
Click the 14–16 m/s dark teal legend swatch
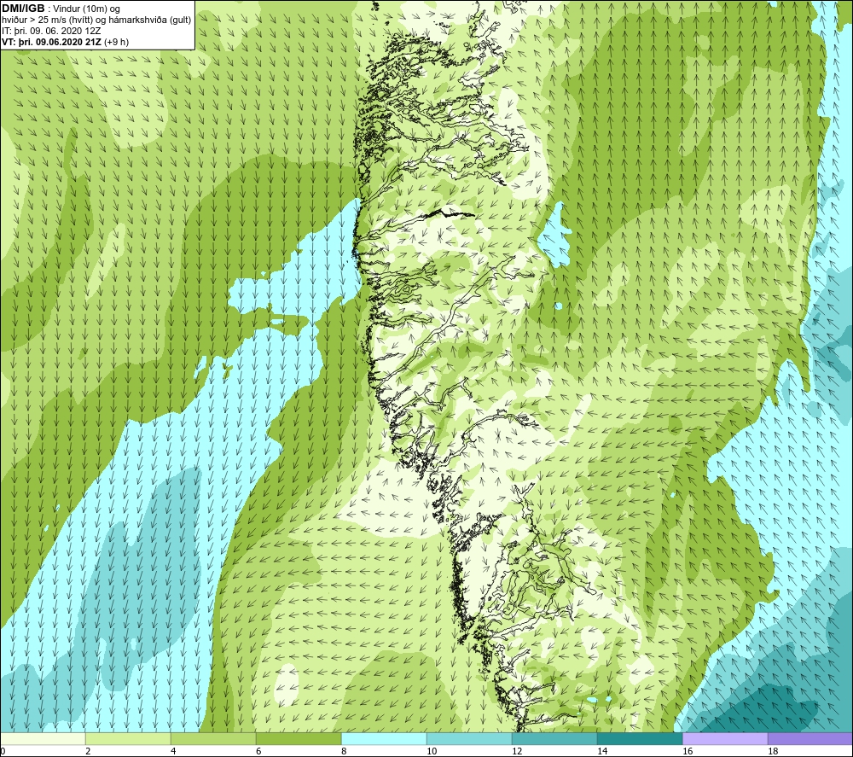[x=640, y=738]
